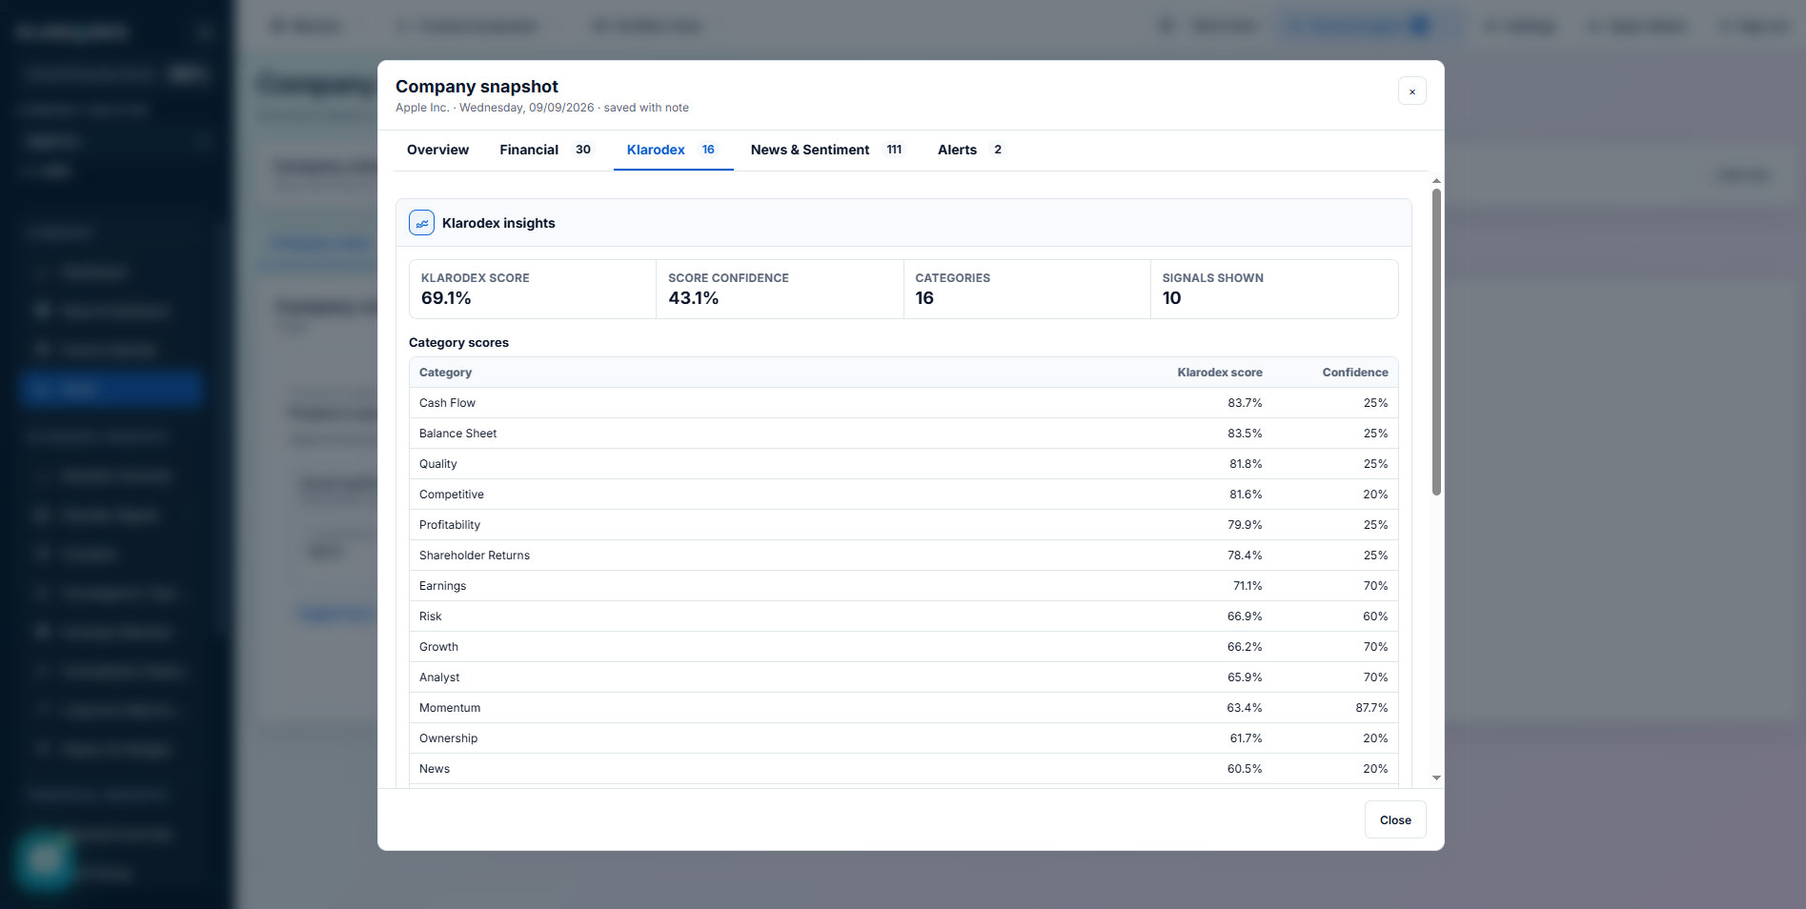This screenshot has height=909, width=1806.
Task: Click the Close button at the dialog footer
Action: pyautogui.click(x=1395, y=819)
